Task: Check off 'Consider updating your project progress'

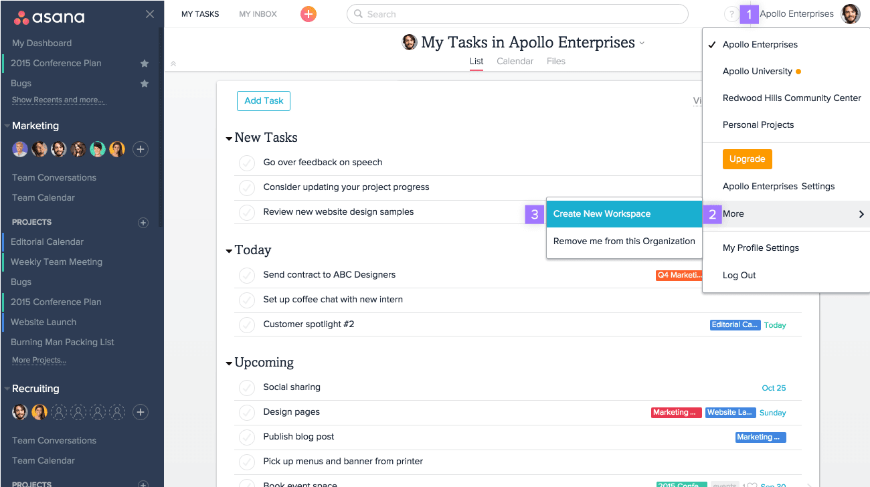Action: 247,187
